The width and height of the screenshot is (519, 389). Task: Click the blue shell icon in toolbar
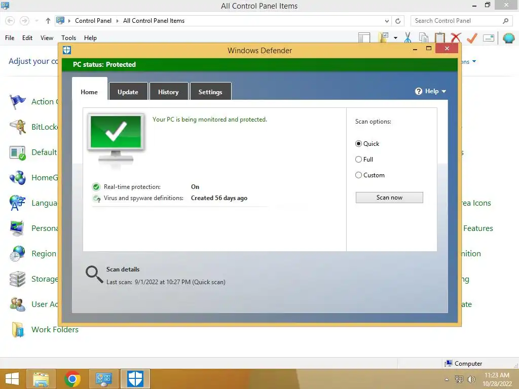(509, 38)
